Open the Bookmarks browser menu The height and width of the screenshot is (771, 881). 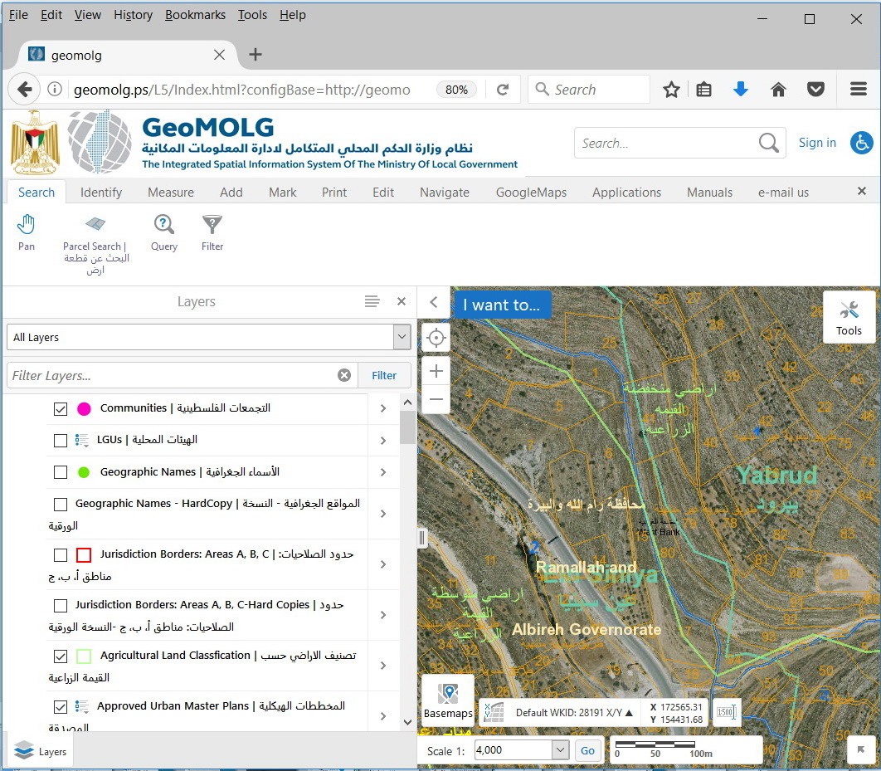pyautogui.click(x=195, y=15)
